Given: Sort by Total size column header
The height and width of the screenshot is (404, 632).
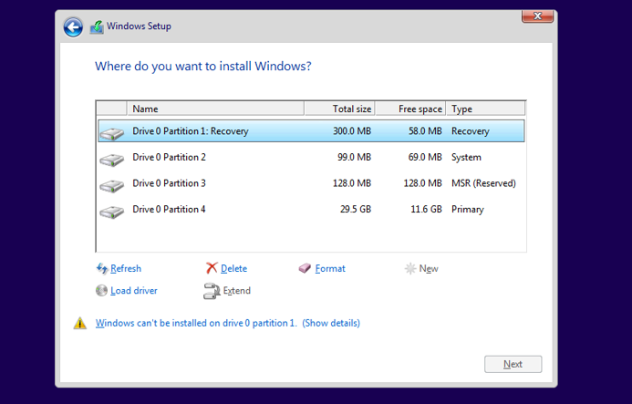Looking at the screenshot, I should (340, 109).
